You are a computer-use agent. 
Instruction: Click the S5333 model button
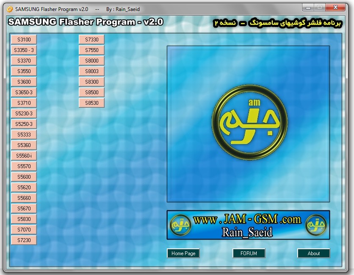coord(24,135)
